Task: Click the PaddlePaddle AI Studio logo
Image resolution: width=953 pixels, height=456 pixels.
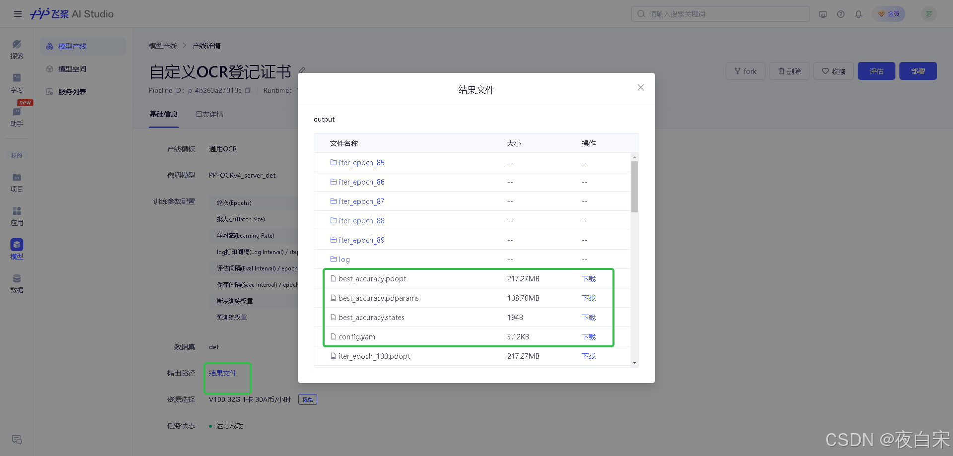Action: [72, 14]
